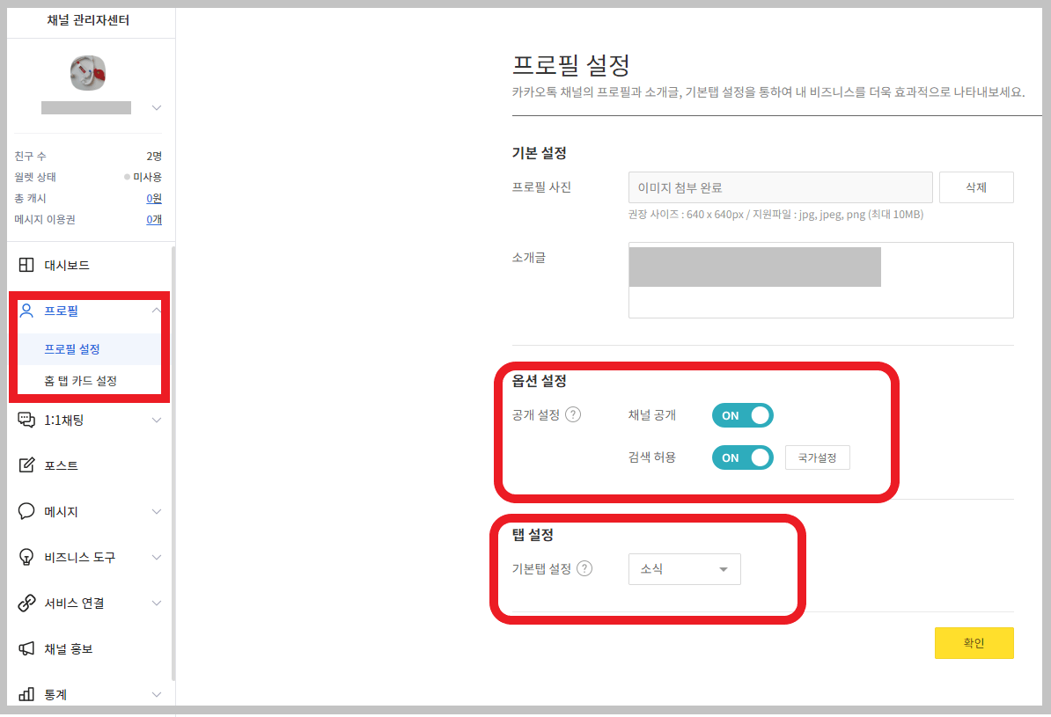Image resolution: width=1051 pixels, height=717 pixels.
Task: Open the 채널 홍보 megaphone icon
Action: coord(27,648)
